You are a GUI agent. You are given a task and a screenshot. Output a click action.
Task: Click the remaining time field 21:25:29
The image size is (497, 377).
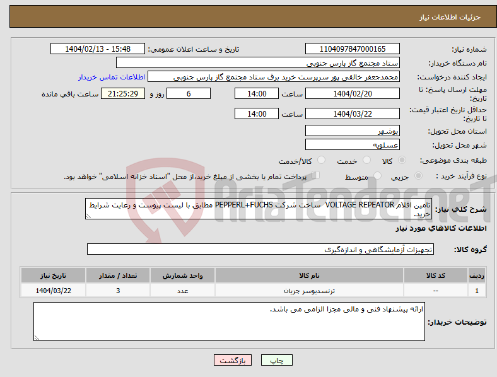(123, 93)
